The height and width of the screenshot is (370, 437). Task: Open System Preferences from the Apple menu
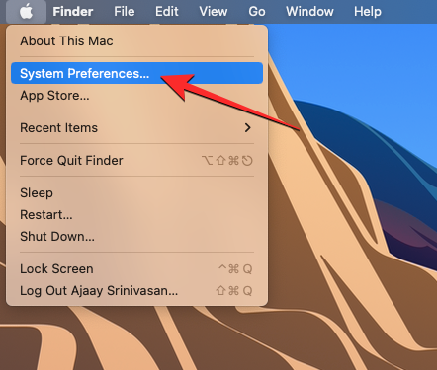[x=136, y=73]
